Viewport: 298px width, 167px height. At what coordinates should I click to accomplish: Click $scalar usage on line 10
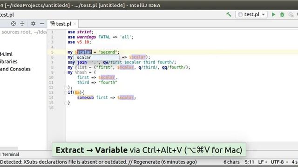pyautogui.click(x=107, y=77)
